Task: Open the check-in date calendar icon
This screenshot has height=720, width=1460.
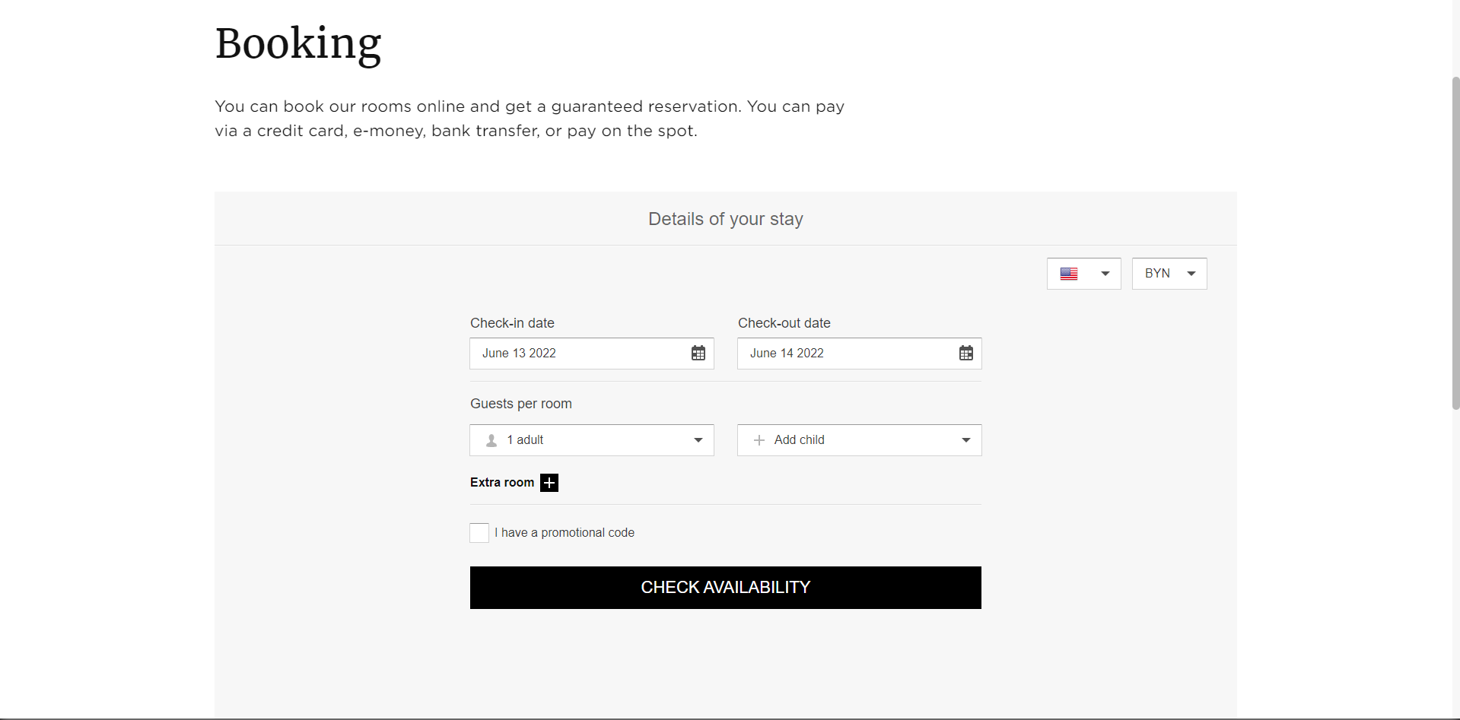Action: 698,353
